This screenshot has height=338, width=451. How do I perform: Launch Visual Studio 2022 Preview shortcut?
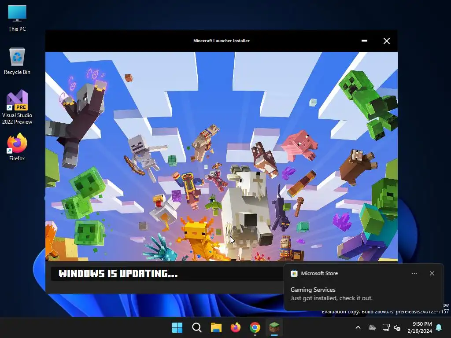tap(17, 107)
